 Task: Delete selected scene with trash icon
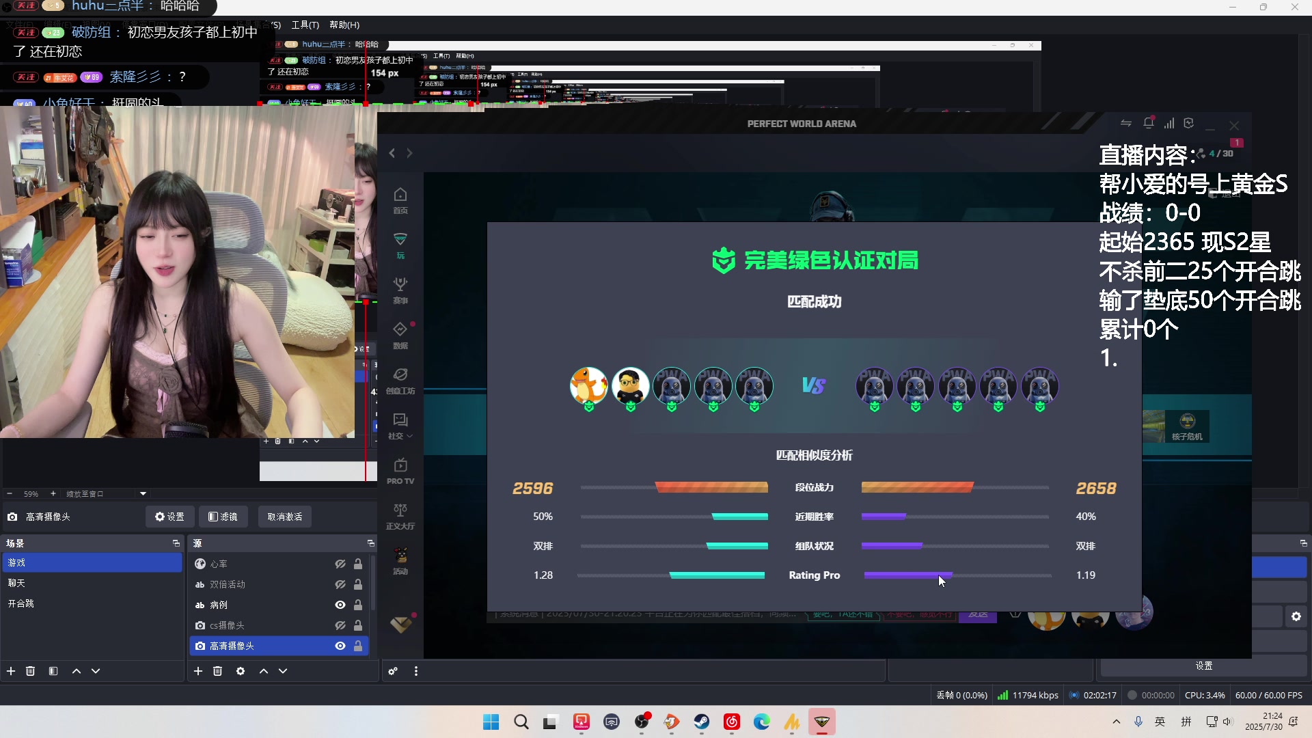(30, 671)
